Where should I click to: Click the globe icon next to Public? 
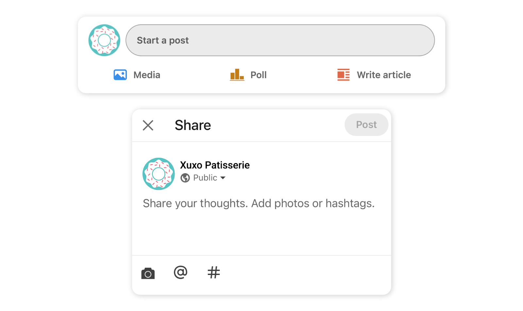pyautogui.click(x=185, y=178)
